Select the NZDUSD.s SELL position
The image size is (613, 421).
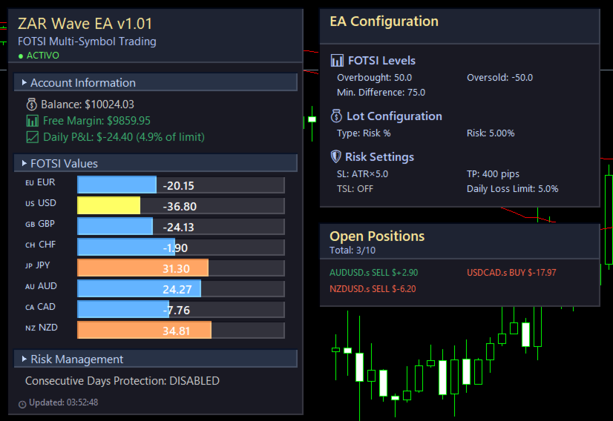[x=373, y=289]
